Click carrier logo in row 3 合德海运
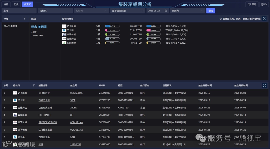Screen dimensions: 270x149 (15, 108)
